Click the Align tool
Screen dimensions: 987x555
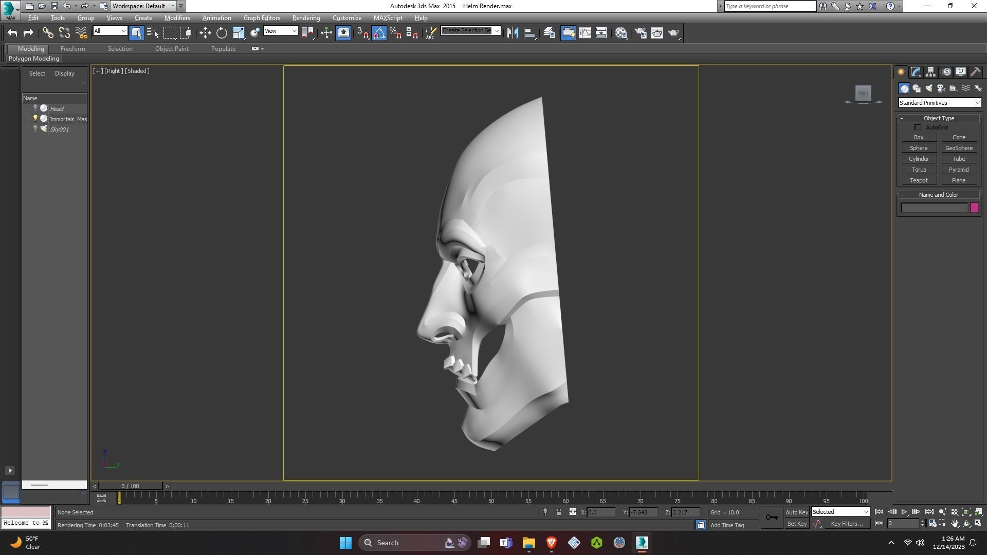[x=529, y=33]
